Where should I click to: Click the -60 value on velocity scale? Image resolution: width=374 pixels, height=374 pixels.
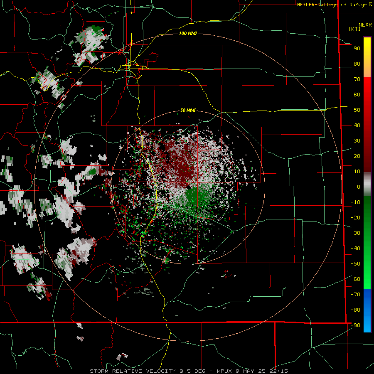click(x=355, y=279)
